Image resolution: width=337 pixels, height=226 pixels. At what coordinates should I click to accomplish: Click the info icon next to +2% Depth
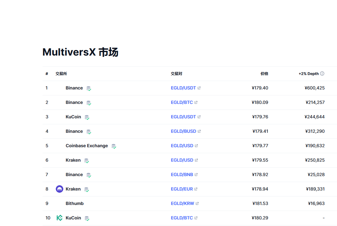[x=322, y=73]
